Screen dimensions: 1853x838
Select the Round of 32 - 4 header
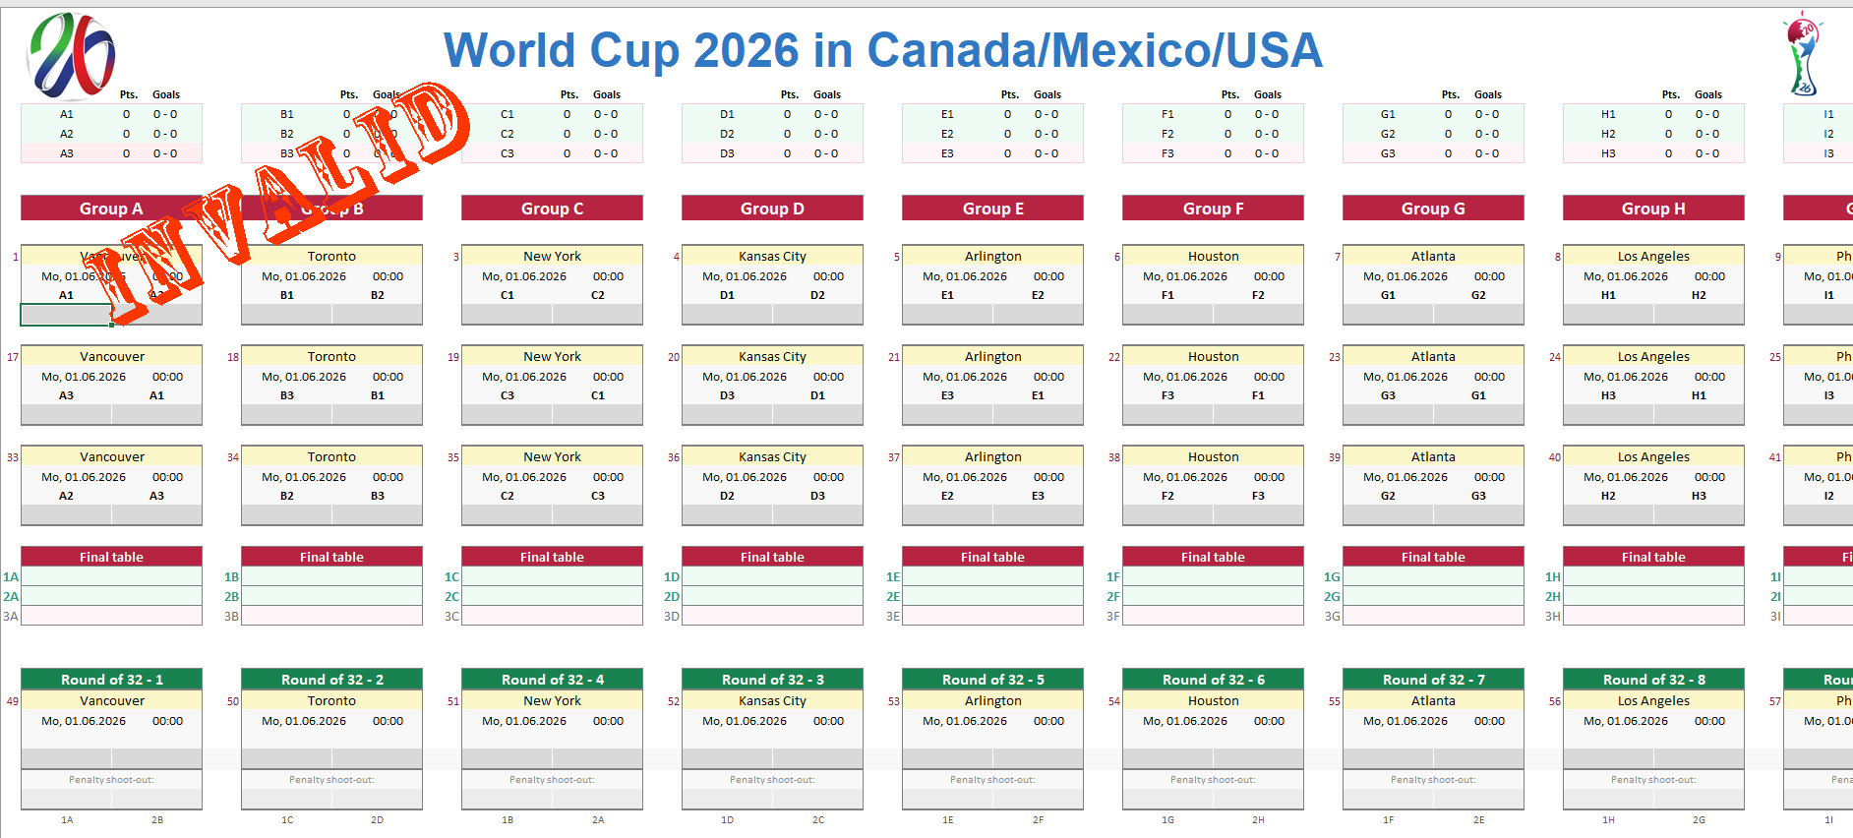pyautogui.click(x=552, y=680)
